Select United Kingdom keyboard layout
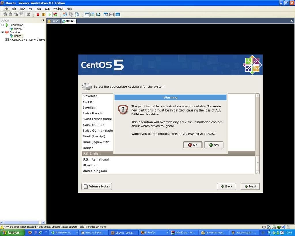This screenshot has height=236, width=295. [95, 171]
